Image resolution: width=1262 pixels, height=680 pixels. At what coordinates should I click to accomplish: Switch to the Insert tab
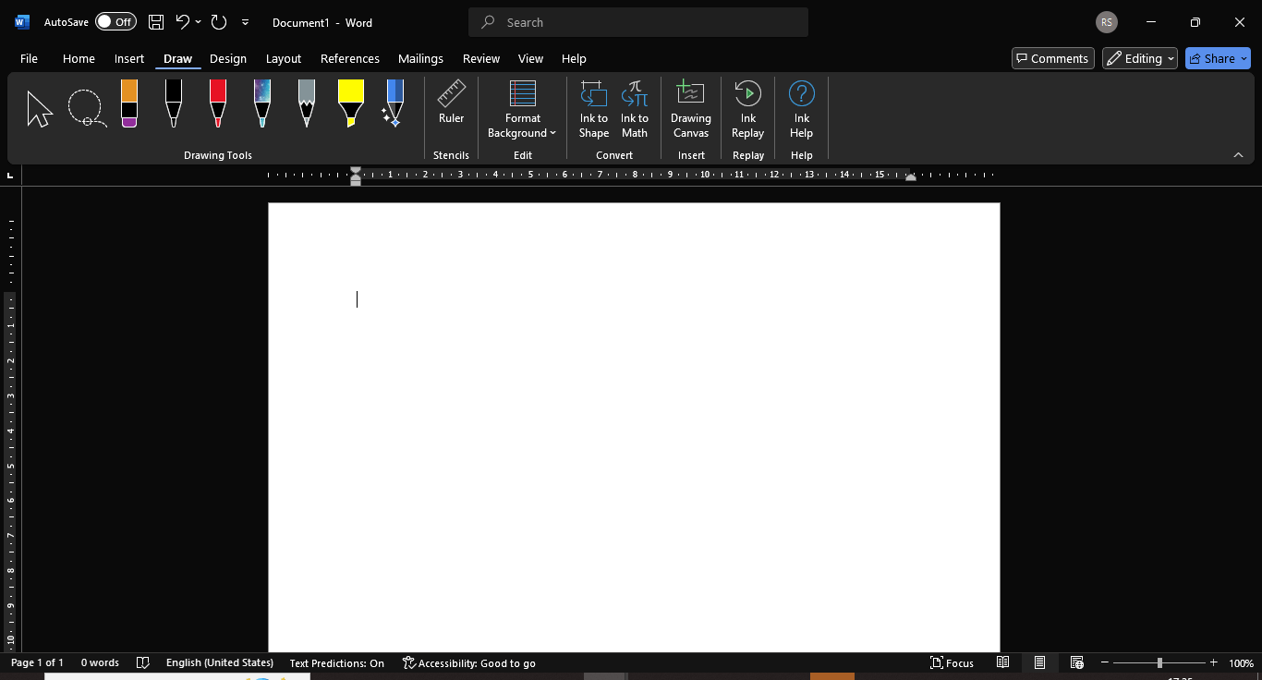pos(129,58)
